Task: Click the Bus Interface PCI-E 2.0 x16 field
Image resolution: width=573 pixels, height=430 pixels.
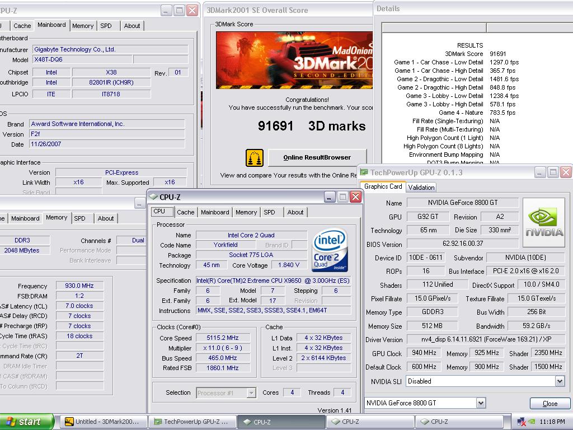Action: [x=525, y=271]
